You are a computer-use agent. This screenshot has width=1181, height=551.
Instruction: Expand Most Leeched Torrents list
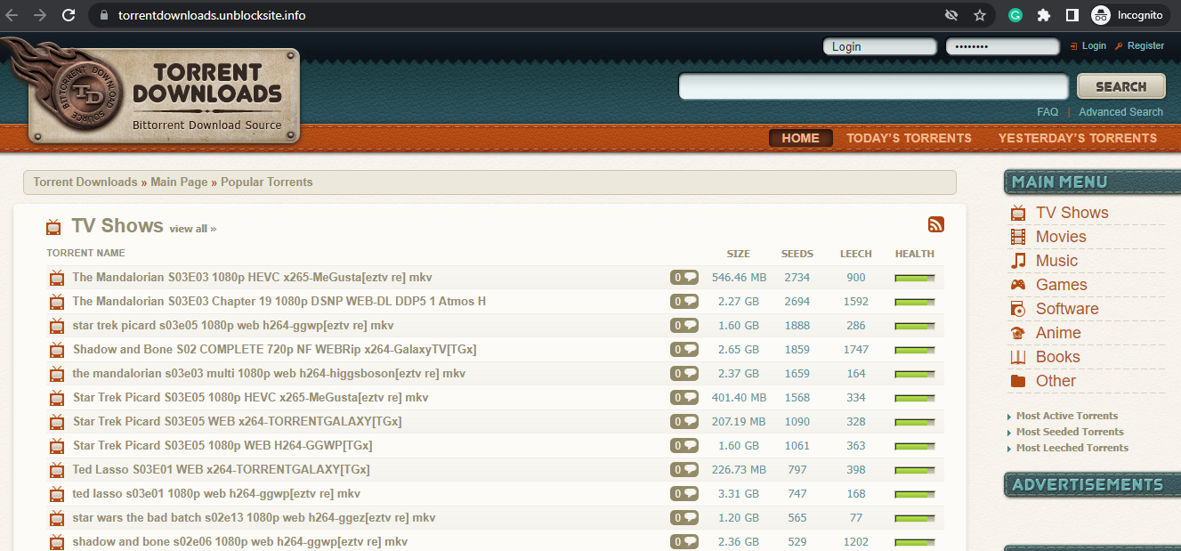(x=1072, y=447)
